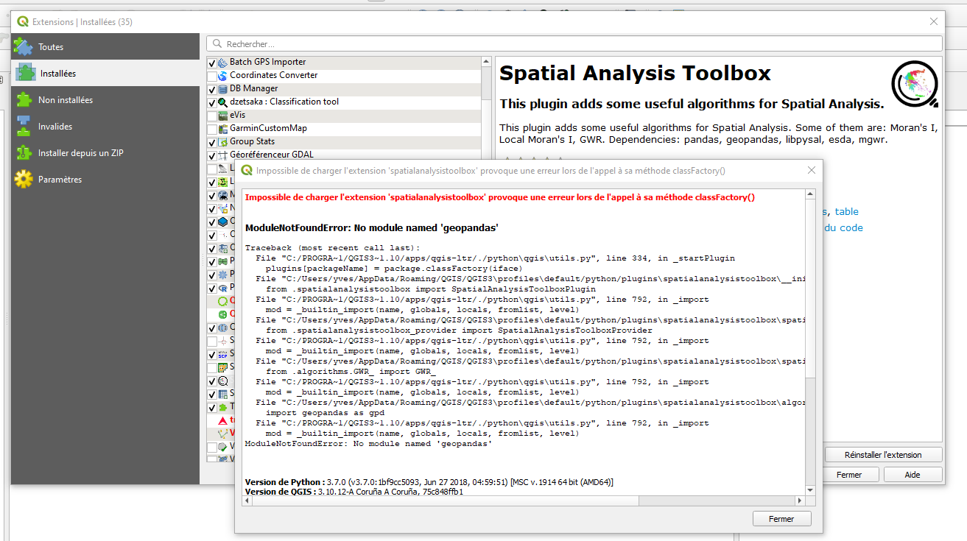Click the Spatial Analysis Toolbox logo image
Screen dimensions: 967x541
pos(914,84)
